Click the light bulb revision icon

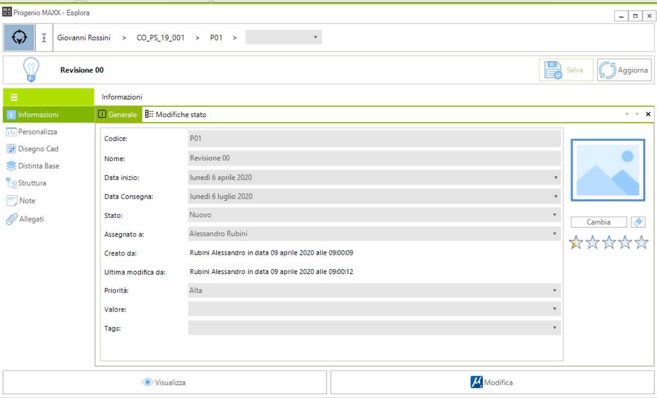(31, 70)
